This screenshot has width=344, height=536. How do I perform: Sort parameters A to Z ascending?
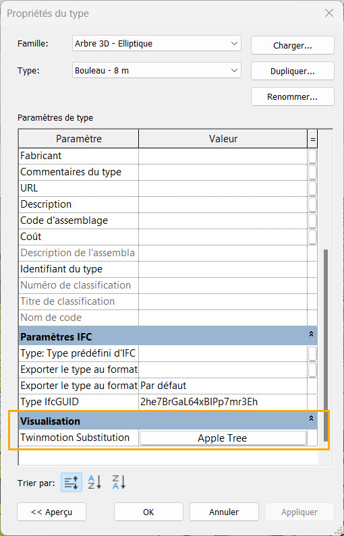tap(94, 482)
